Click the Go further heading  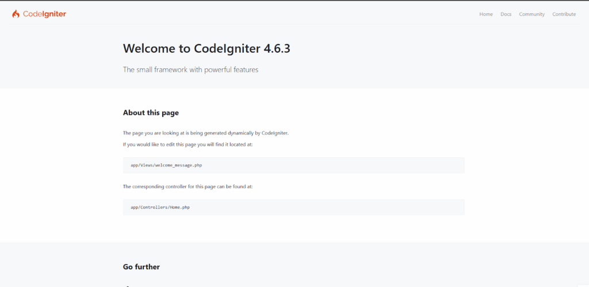(x=141, y=267)
